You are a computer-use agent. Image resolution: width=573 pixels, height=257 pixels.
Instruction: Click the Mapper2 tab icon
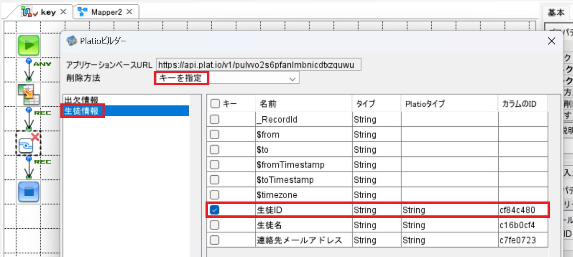pyautogui.click(x=82, y=12)
